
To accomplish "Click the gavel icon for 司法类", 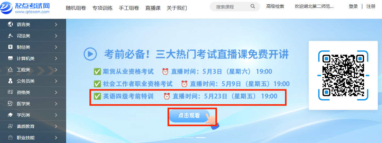I will coord(10,36).
